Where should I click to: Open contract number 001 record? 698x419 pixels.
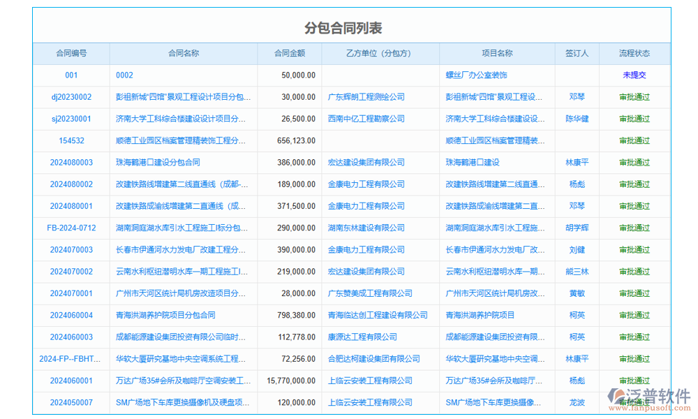tap(71, 75)
